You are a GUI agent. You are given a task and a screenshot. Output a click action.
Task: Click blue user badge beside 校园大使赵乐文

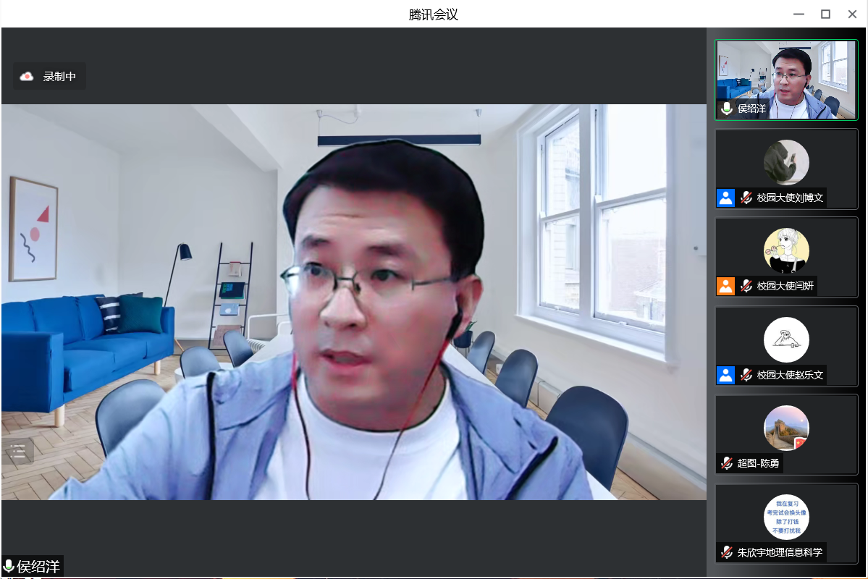[725, 375]
